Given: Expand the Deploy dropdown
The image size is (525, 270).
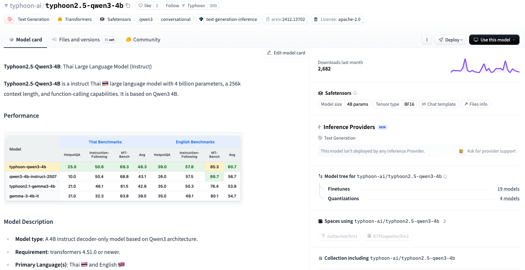Looking at the screenshot, I should coord(450,40).
